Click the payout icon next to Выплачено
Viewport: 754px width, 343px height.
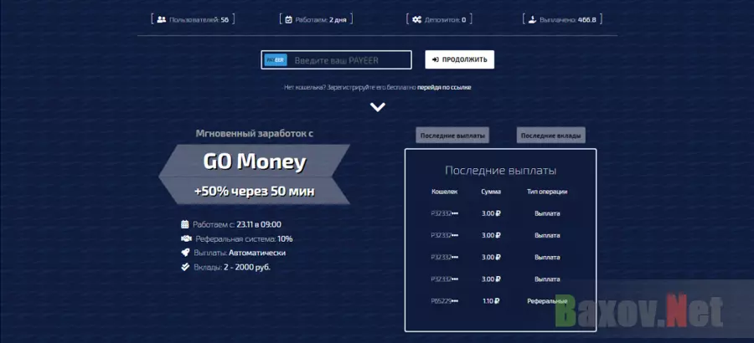point(532,20)
